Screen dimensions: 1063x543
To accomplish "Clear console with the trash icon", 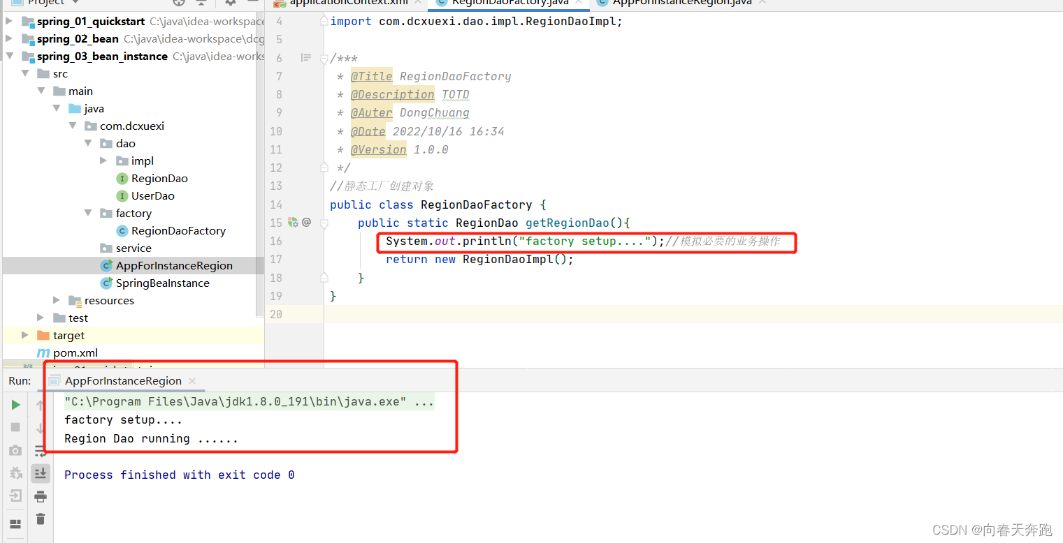I will tap(41, 519).
